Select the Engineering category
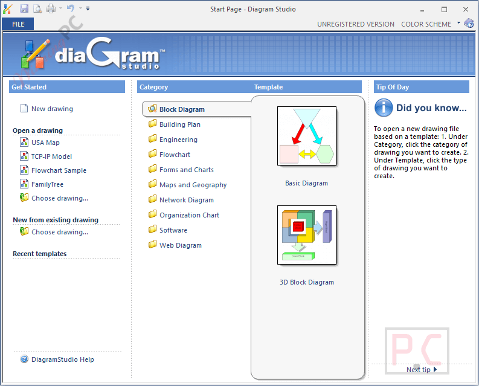The image size is (479, 386). pos(178,140)
